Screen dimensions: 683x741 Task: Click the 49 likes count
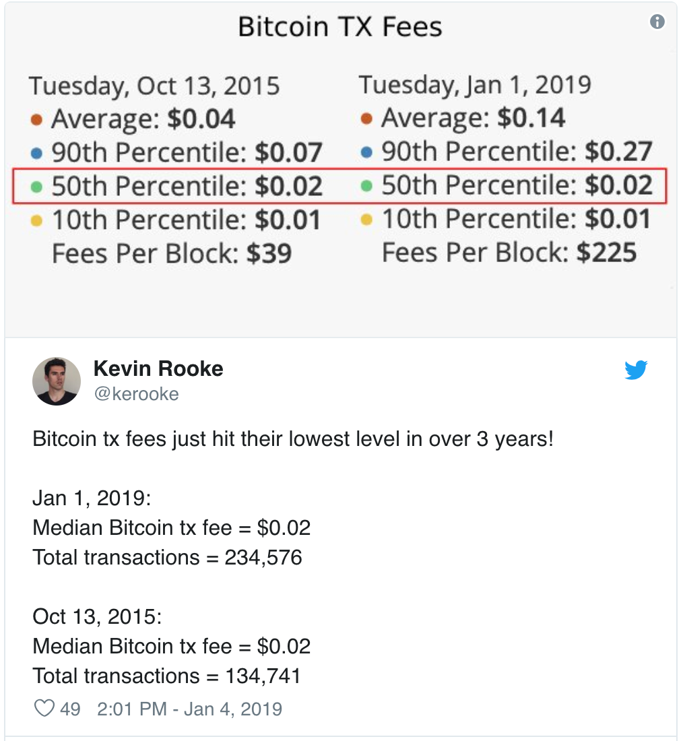pos(71,709)
